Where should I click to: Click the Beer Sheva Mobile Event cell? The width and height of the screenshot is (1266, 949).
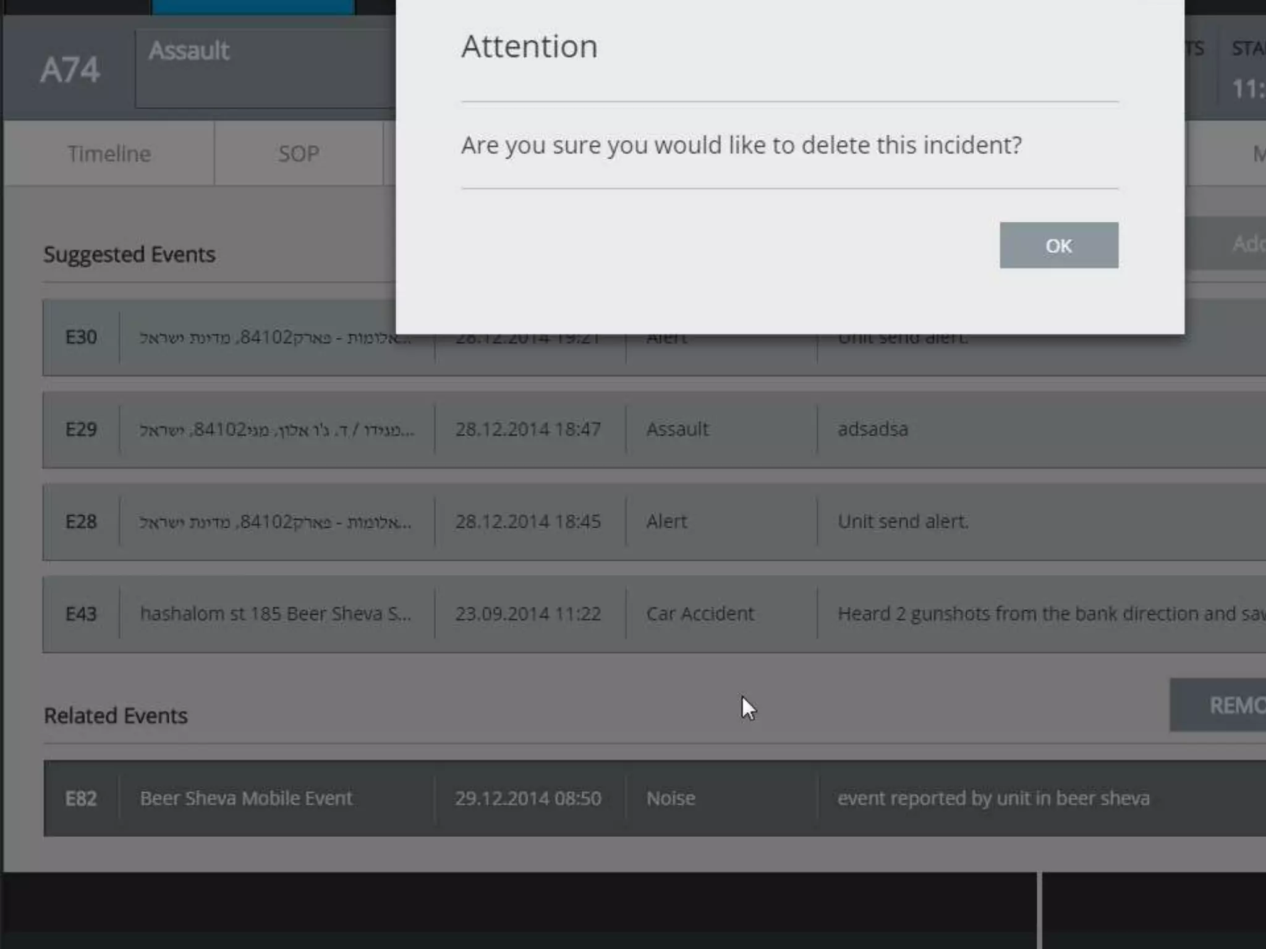click(x=246, y=798)
